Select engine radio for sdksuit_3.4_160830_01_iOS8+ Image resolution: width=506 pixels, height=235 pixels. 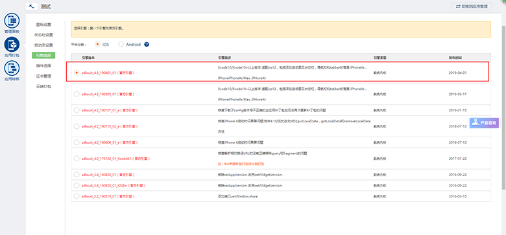click(x=77, y=185)
